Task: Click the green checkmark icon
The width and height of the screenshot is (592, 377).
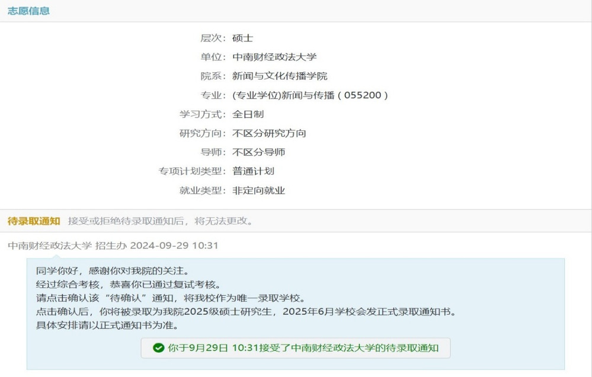Action: coord(158,348)
